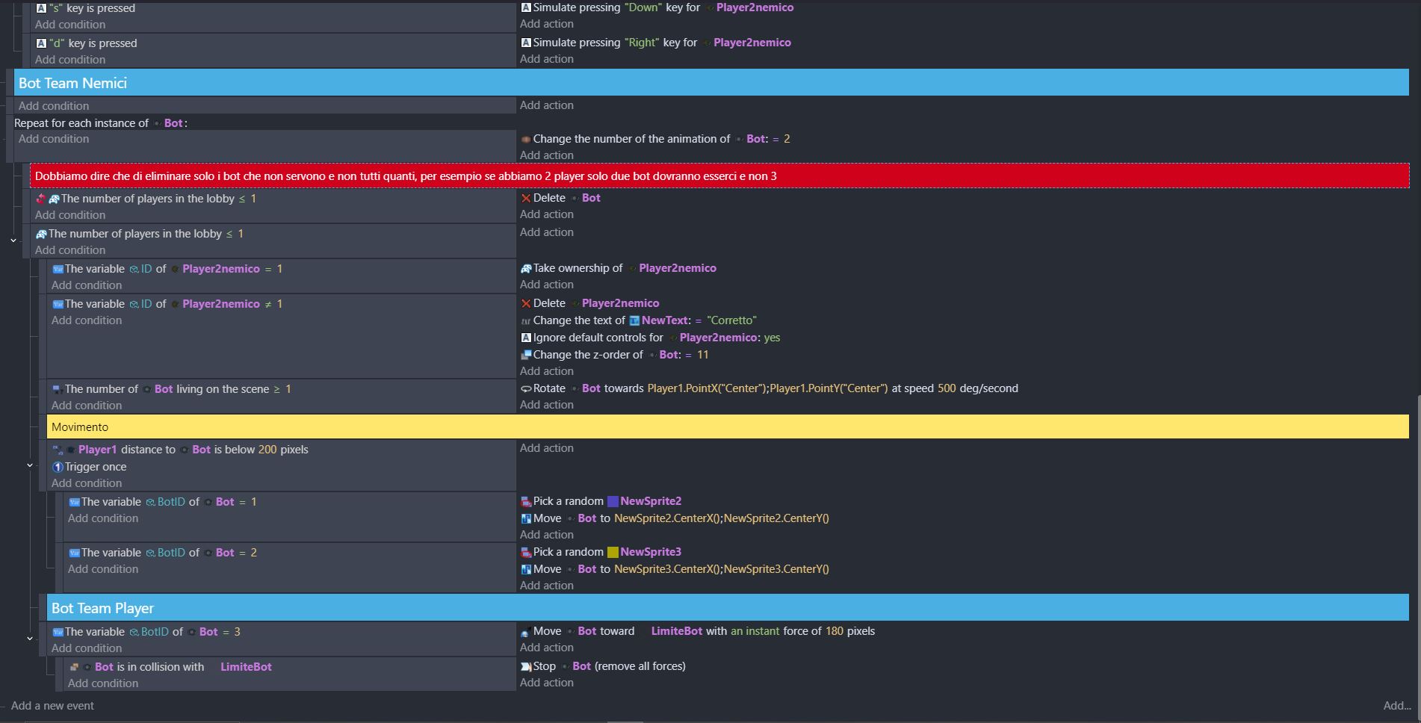Viewport: 1421px width, 723px height.
Task: Click the Change z-order of Bot icon
Action: click(x=526, y=355)
